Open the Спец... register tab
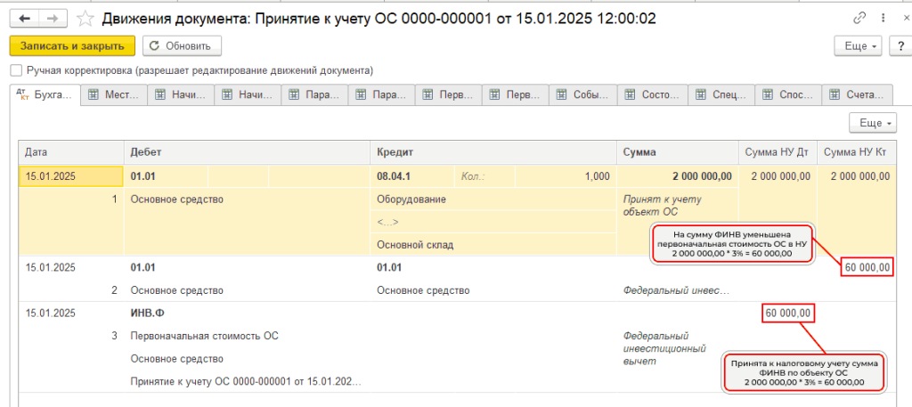 point(721,94)
